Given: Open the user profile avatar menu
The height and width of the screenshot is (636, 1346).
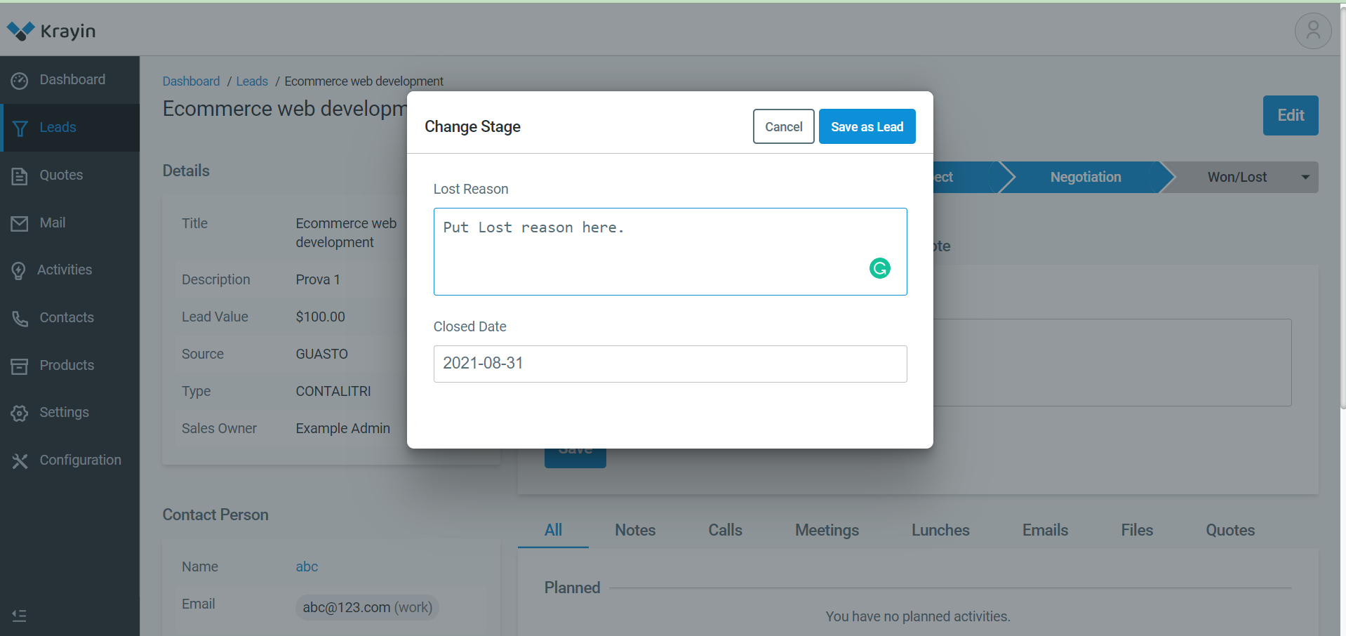Looking at the screenshot, I should [x=1312, y=31].
